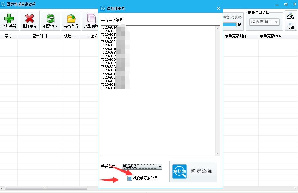
Task: Close the 添加新单号 dialog
Action: pos(218,8)
